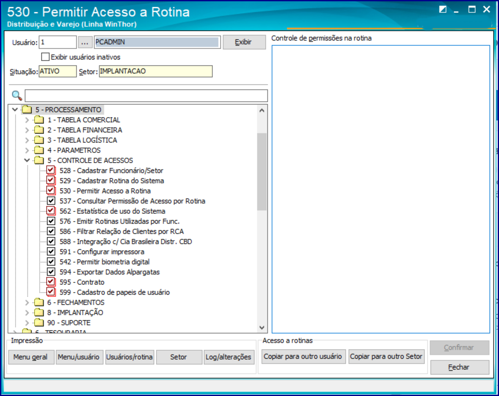Click the magnifying glass search icon

pos(17,96)
